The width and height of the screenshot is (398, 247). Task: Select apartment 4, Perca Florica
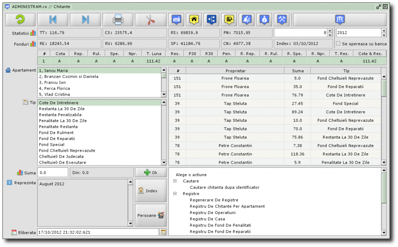pyautogui.click(x=99, y=88)
